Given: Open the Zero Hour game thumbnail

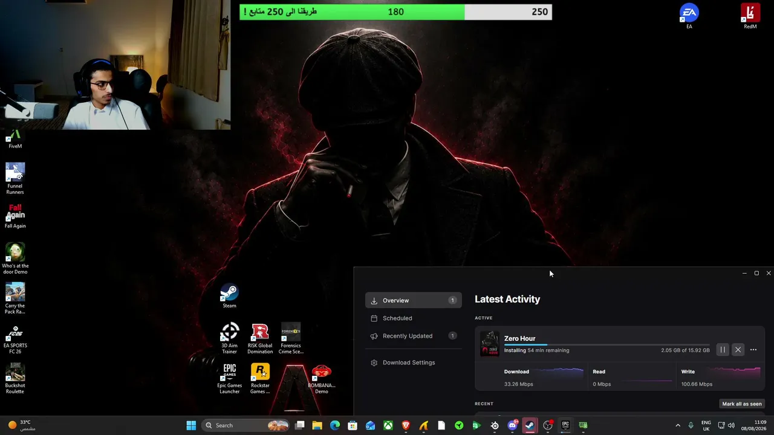Looking at the screenshot, I should coord(489,344).
